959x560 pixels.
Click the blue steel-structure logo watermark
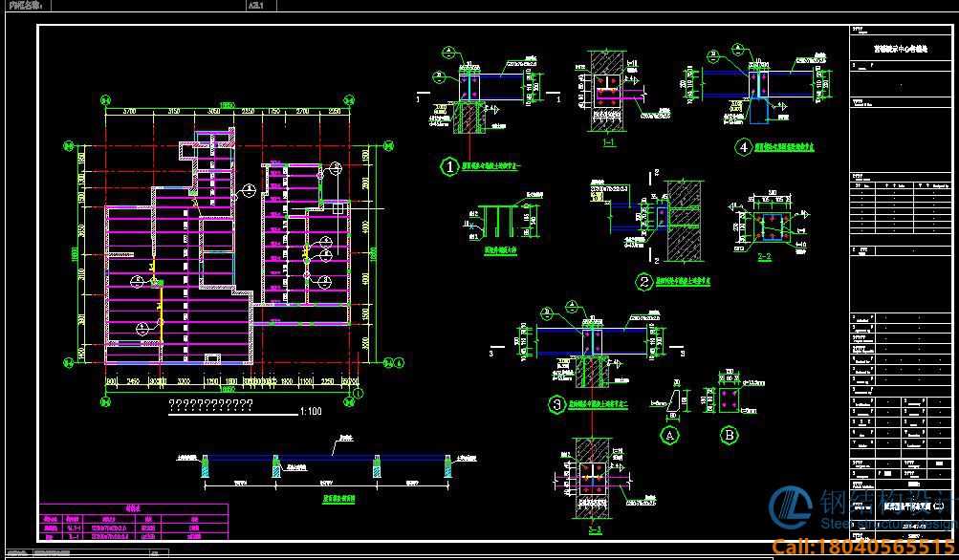(792, 507)
